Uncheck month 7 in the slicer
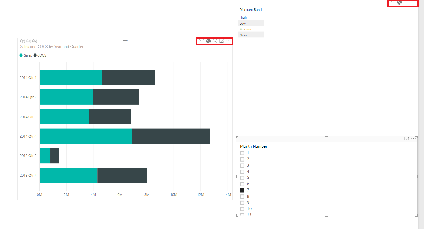 (x=242, y=190)
